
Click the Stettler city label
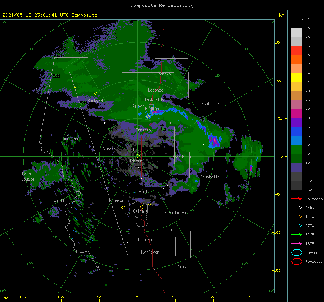tap(210, 104)
